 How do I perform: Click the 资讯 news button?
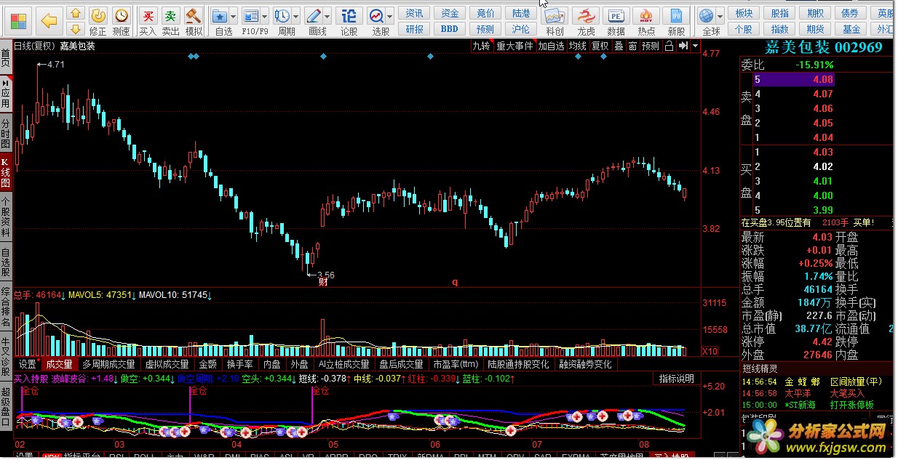click(x=415, y=13)
